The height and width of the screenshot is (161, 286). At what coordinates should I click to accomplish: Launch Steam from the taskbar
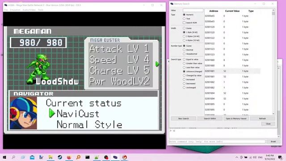point(60,157)
